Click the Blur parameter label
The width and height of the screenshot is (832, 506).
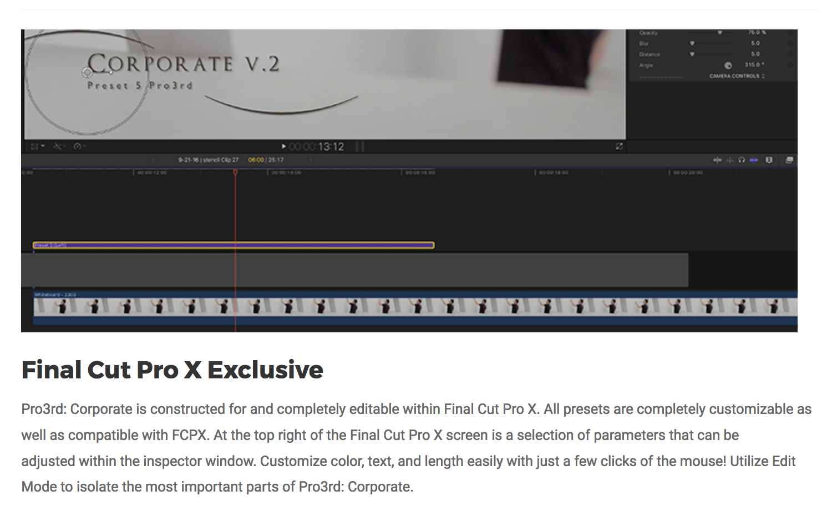tap(644, 43)
